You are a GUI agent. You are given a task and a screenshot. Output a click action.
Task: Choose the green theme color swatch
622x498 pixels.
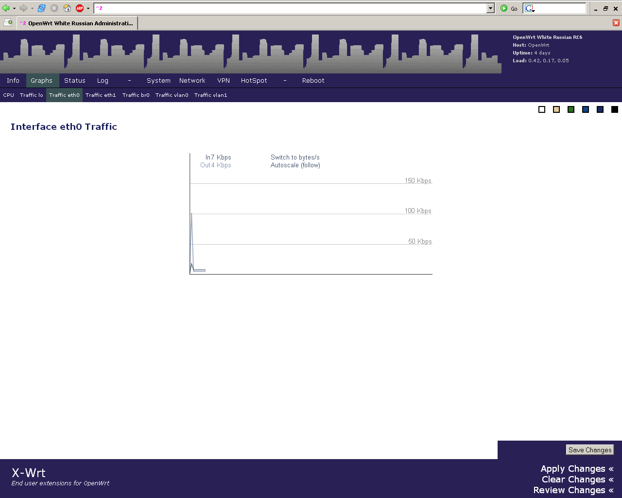point(571,109)
